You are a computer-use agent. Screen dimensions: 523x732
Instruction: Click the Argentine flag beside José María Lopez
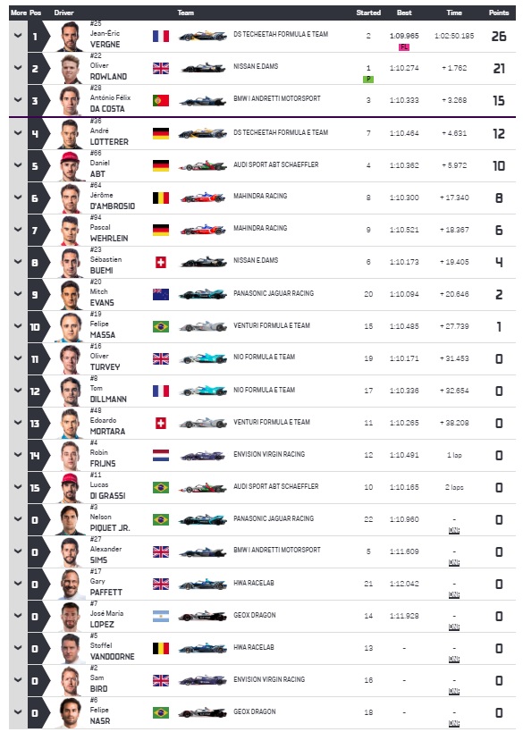[161, 616]
